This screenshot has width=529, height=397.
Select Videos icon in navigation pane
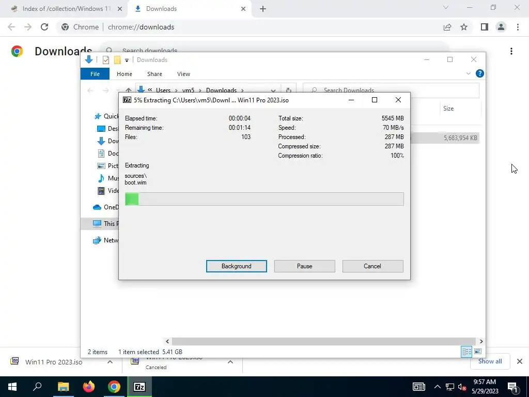coord(101,191)
